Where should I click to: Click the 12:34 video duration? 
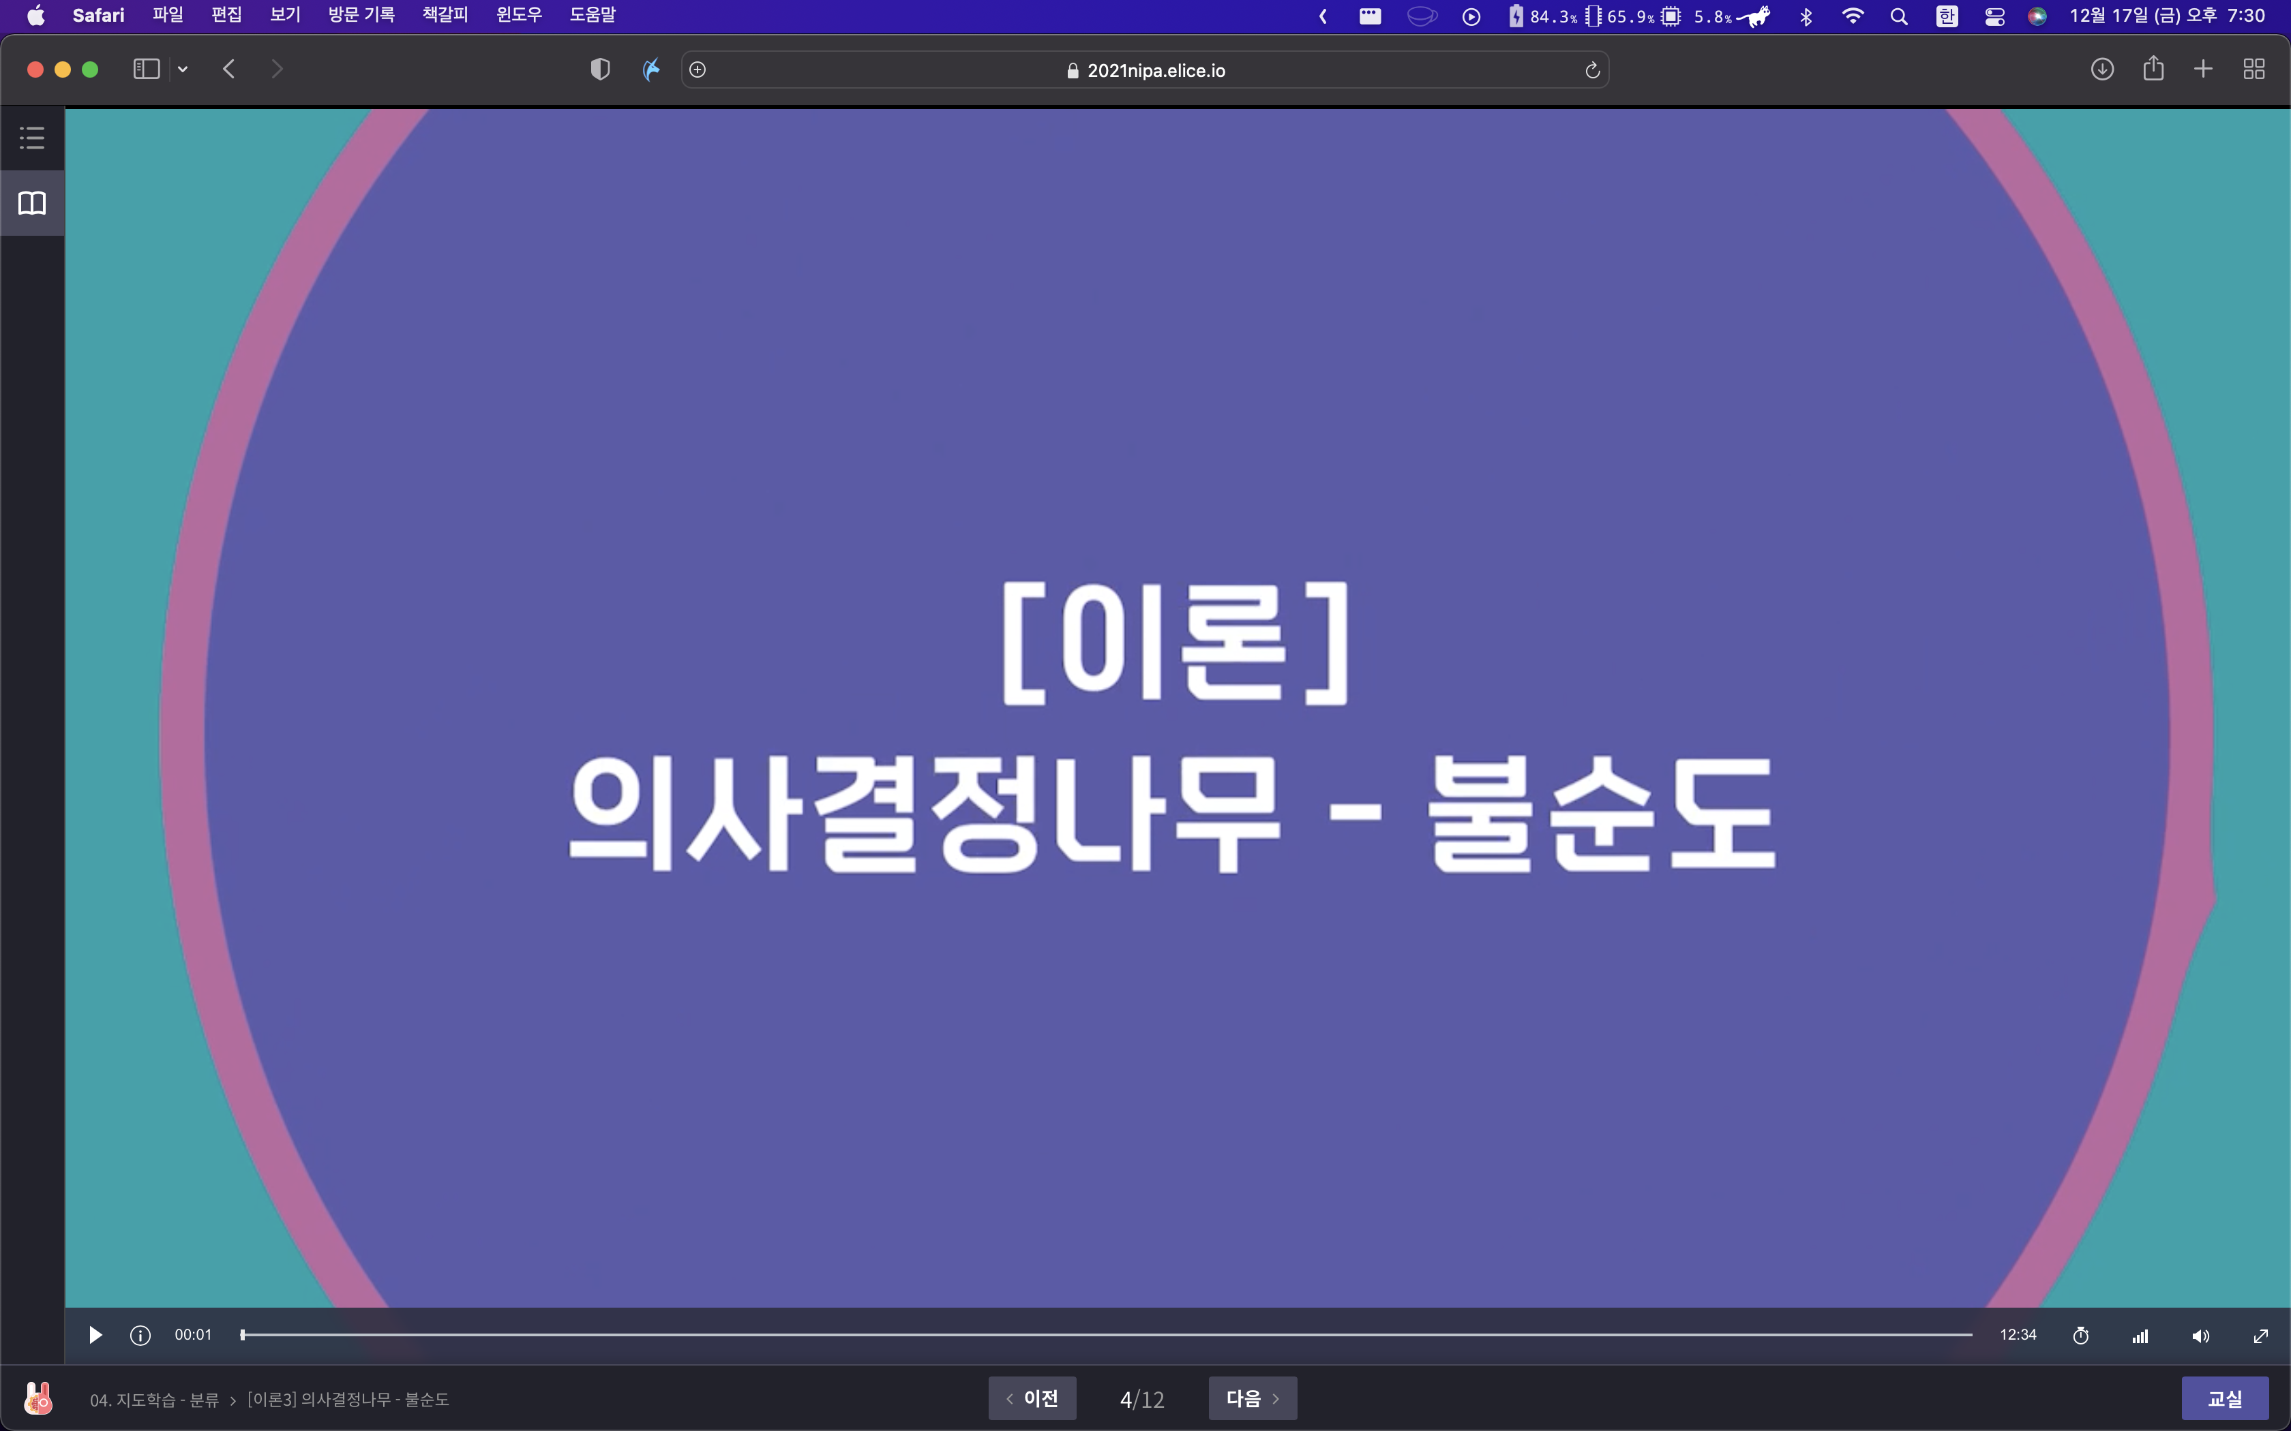click(x=2018, y=1334)
